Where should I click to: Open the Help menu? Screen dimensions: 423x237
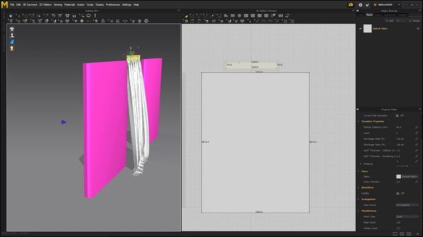pyautogui.click(x=136, y=5)
